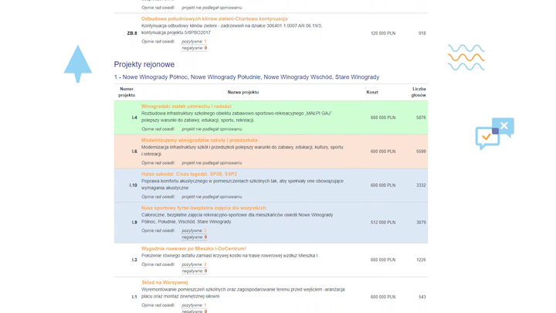Click 'pozytywne: 3' opinions under Nasz sportowy fyrtel
The height and width of the screenshot is (313, 556).
tap(194, 230)
